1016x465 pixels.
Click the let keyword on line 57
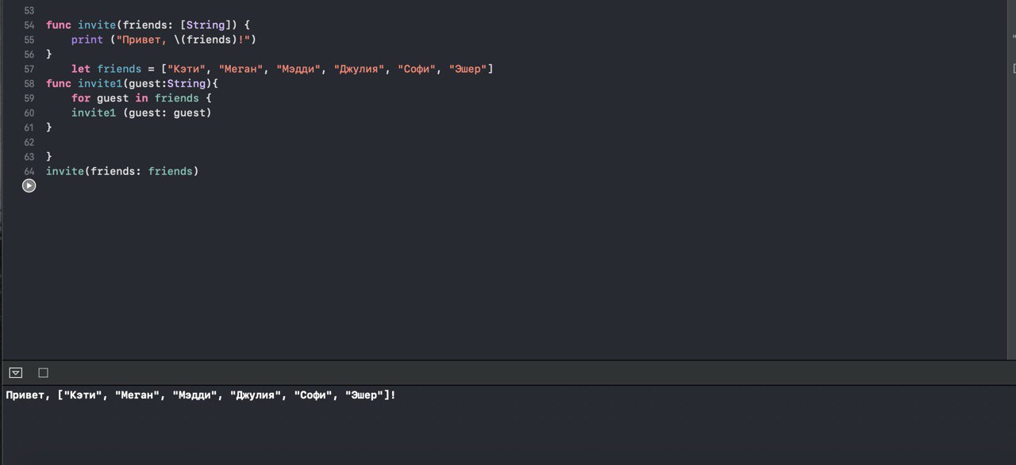click(81, 69)
